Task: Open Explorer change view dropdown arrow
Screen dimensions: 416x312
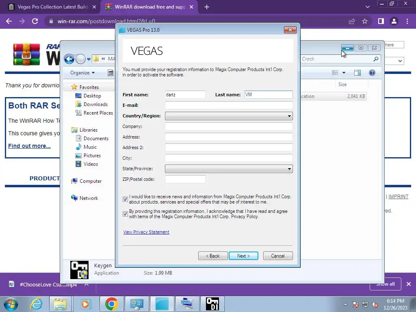Action: coord(344,73)
